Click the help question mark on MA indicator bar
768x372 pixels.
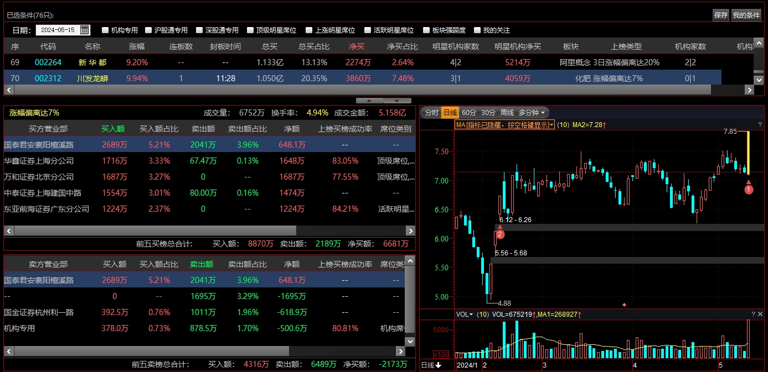pyautogui.click(x=760, y=125)
